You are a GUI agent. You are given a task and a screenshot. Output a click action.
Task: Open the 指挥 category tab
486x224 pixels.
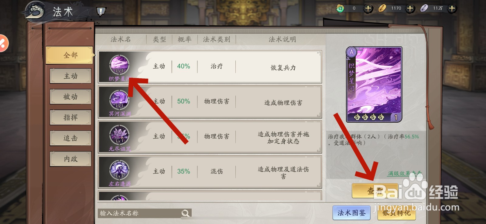[70, 117]
